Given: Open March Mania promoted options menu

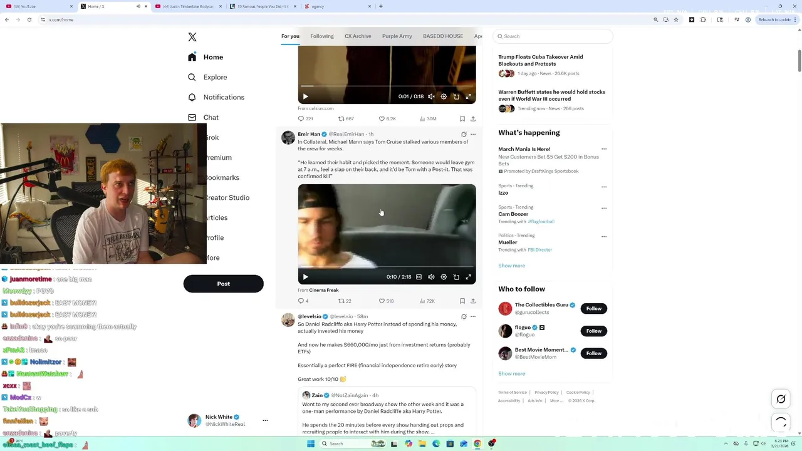Looking at the screenshot, I should pyautogui.click(x=604, y=149).
